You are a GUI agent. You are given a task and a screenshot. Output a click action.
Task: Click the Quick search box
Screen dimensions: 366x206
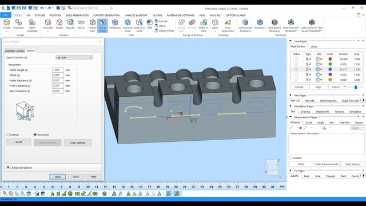point(91,8)
